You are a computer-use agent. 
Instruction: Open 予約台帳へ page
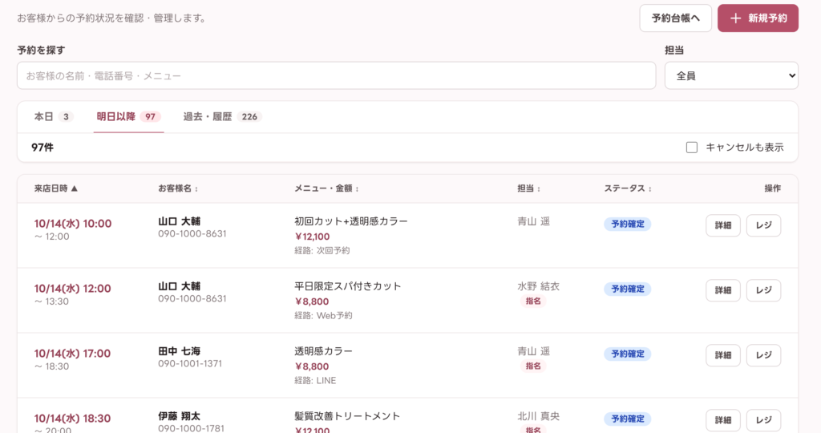pos(675,18)
